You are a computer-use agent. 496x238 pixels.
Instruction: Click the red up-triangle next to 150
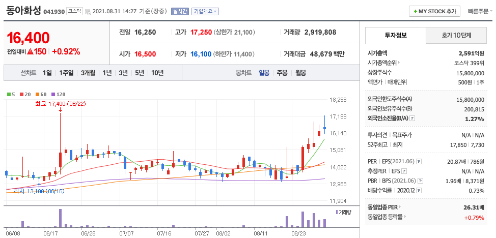pyautogui.click(x=31, y=51)
